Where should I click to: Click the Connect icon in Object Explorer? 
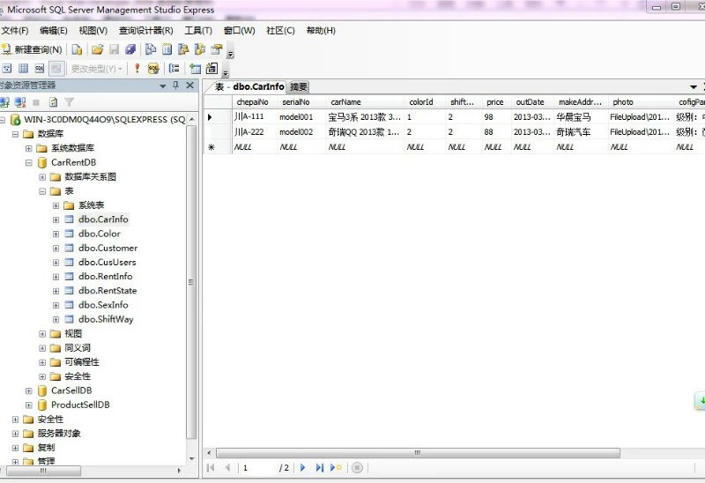pos(5,102)
